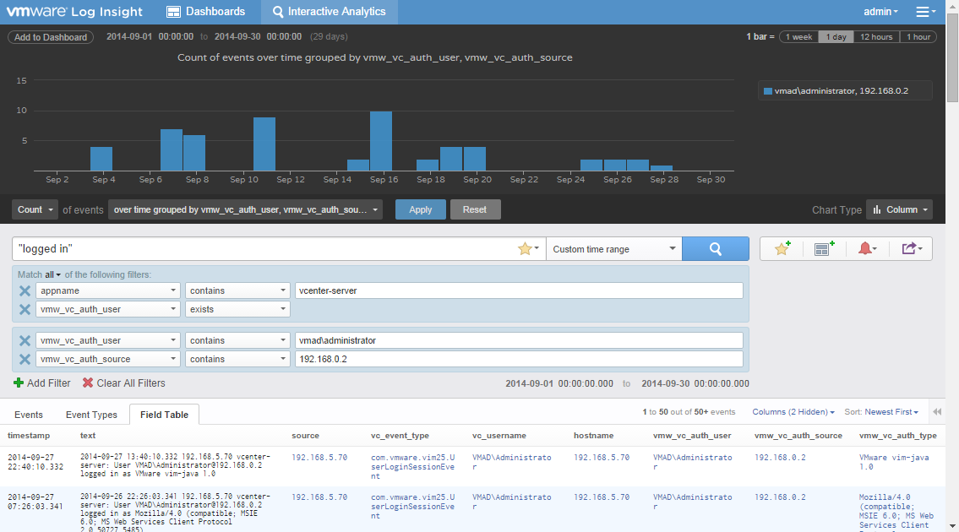Switch to the Event Types tab

tap(91, 415)
